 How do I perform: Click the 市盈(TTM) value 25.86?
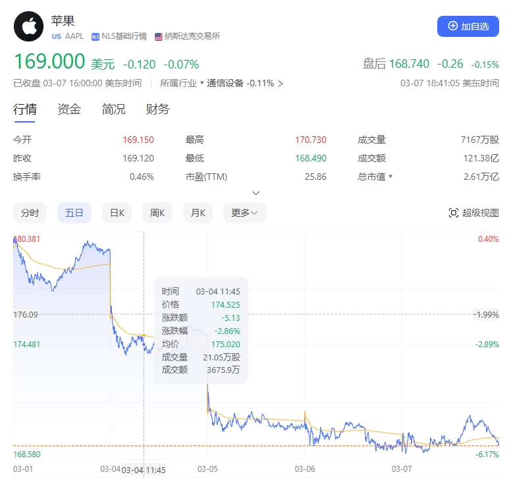tap(315, 177)
